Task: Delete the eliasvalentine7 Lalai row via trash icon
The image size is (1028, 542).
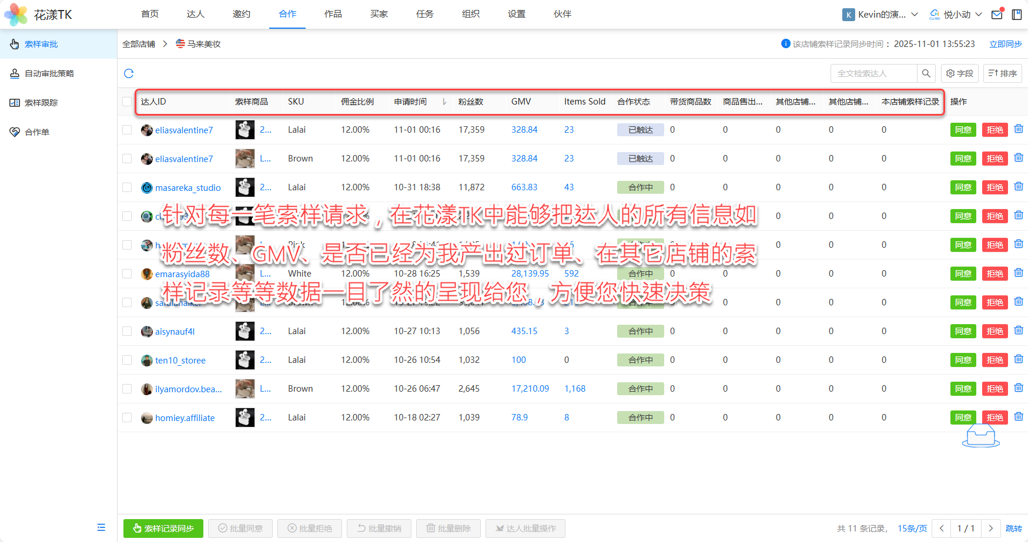Action: (x=1019, y=129)
